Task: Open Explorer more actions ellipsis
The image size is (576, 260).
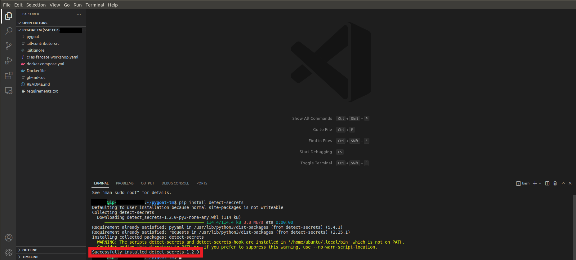Action: coord(79,14)
